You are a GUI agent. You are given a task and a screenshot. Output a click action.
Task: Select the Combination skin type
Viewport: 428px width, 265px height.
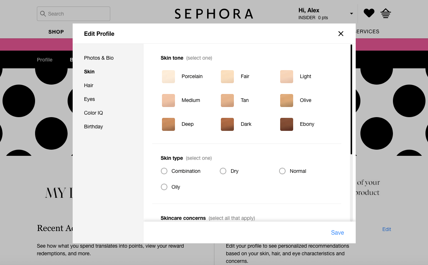[x=164, y=171]
